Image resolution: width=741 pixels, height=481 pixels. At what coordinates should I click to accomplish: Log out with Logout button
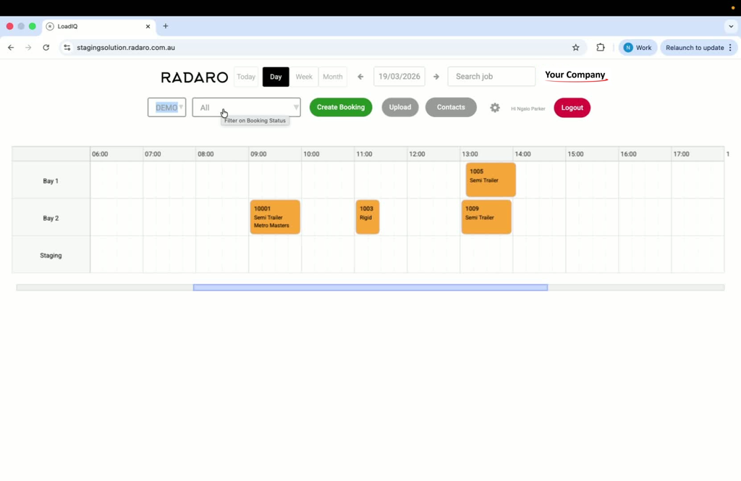pyautogui.click(x=572, y=108)
